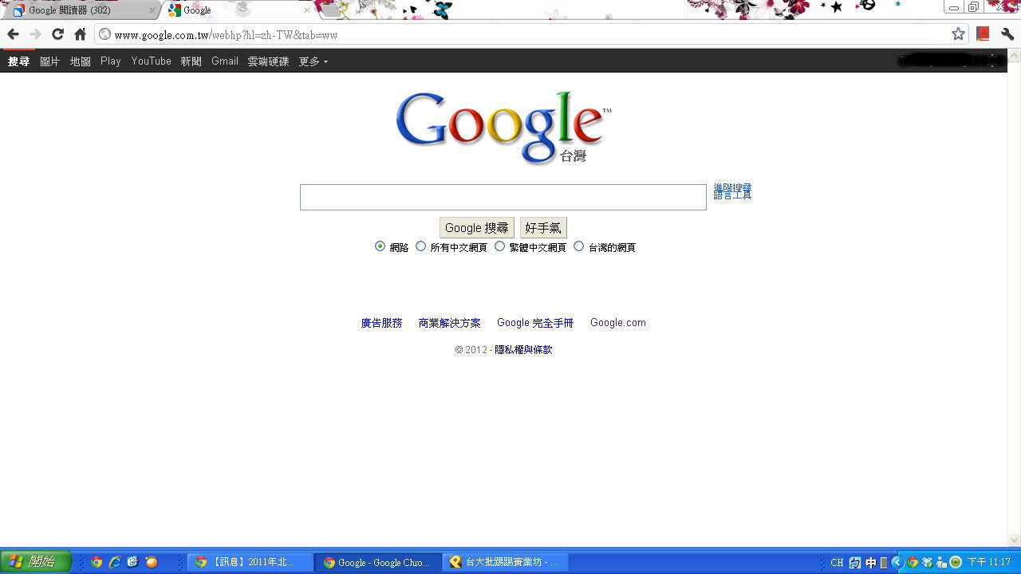The width and height of the screenshot is (1021, 574).
Task: Click the address bar URL
Action: pyautogui.click(x=226, y=35)
